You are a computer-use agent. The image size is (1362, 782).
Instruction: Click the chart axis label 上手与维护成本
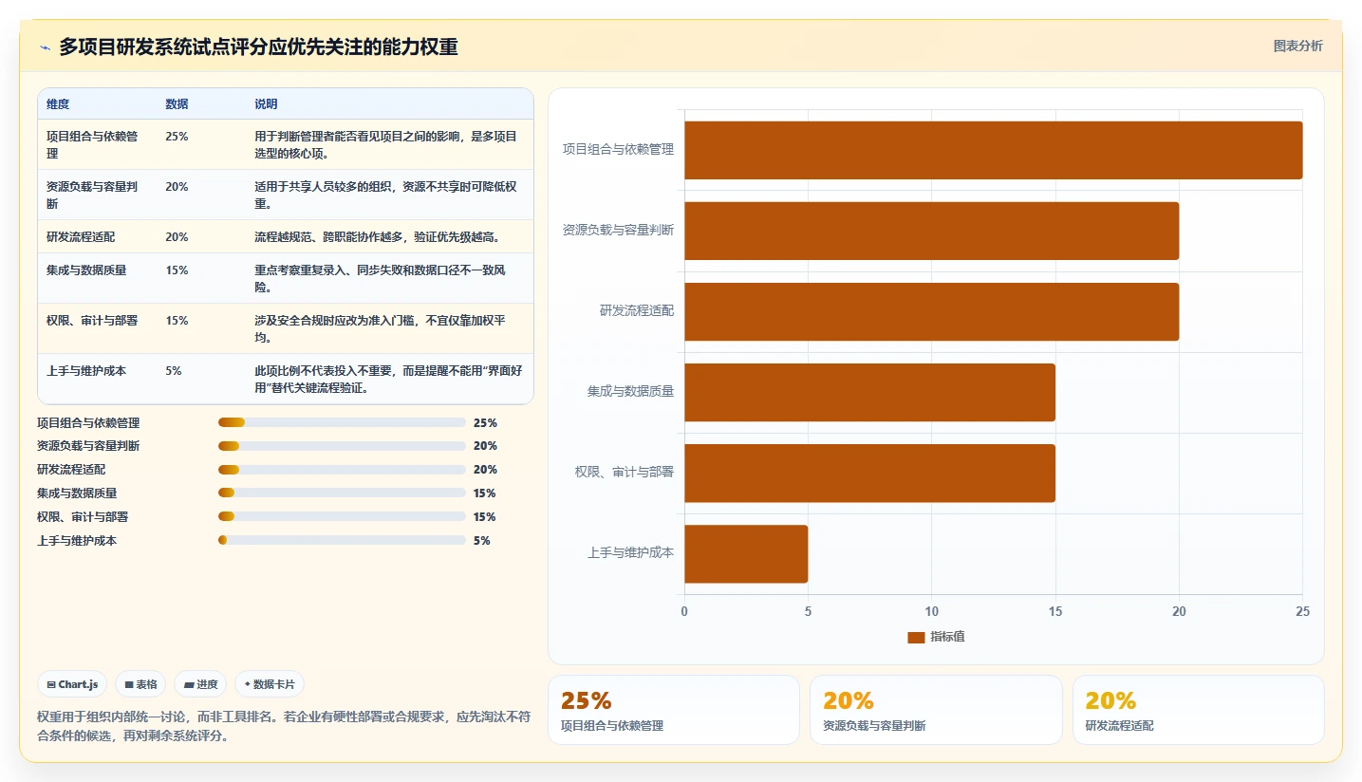pyautogui.click(x=630, y=552)
